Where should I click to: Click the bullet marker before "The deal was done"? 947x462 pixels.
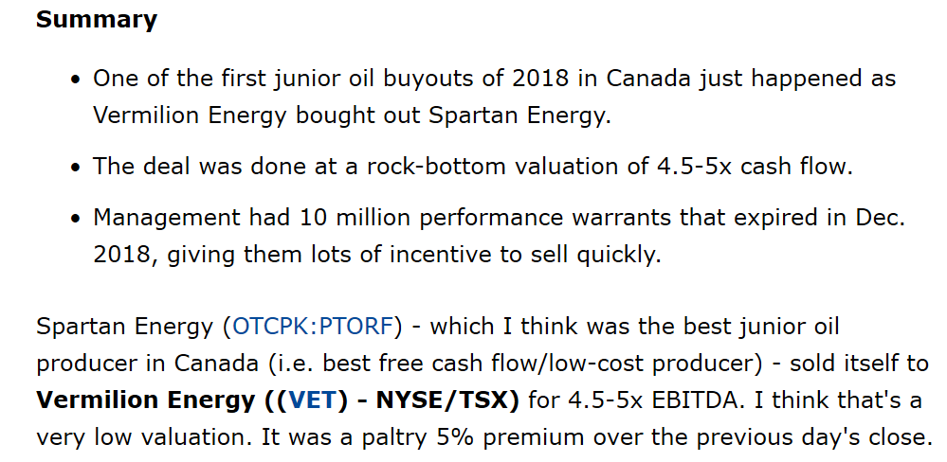pos(75,169)
